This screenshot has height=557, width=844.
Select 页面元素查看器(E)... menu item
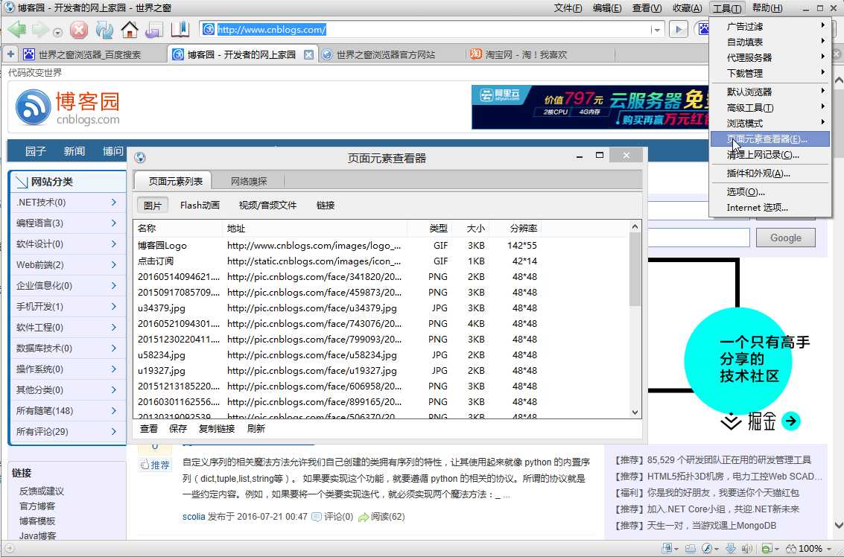click(770, 139)
